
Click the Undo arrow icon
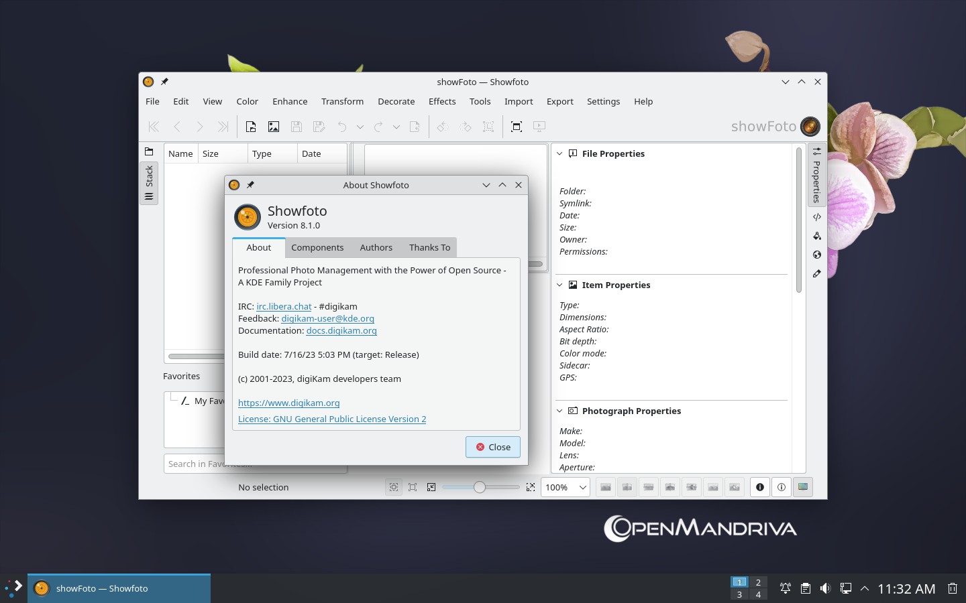pos(342,127)
